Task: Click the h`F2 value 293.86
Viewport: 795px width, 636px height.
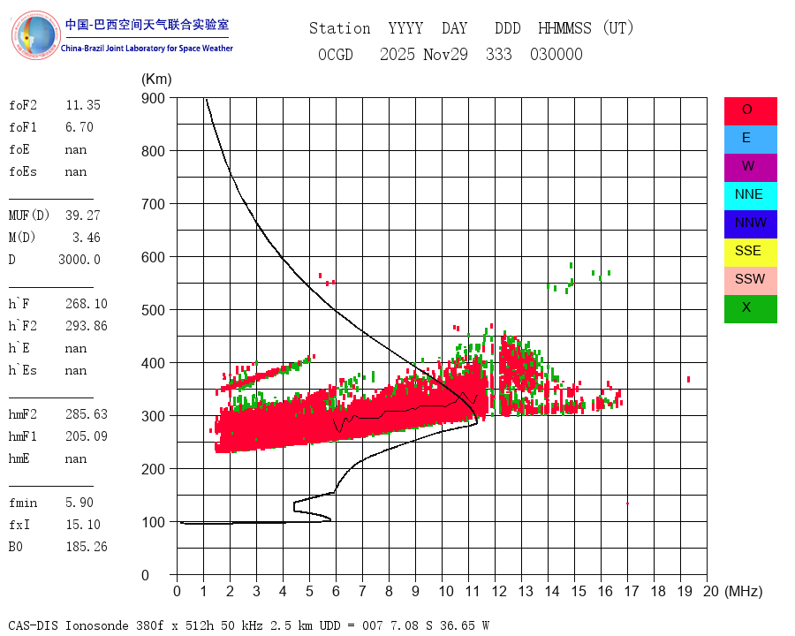Action: coord(87,326)
